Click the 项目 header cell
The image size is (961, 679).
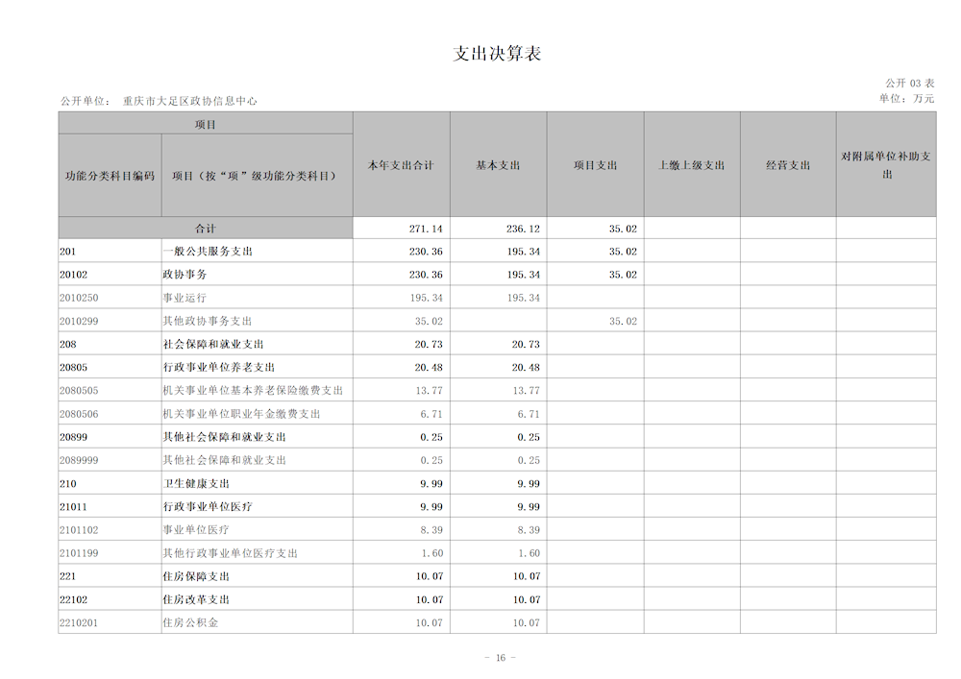206,124
